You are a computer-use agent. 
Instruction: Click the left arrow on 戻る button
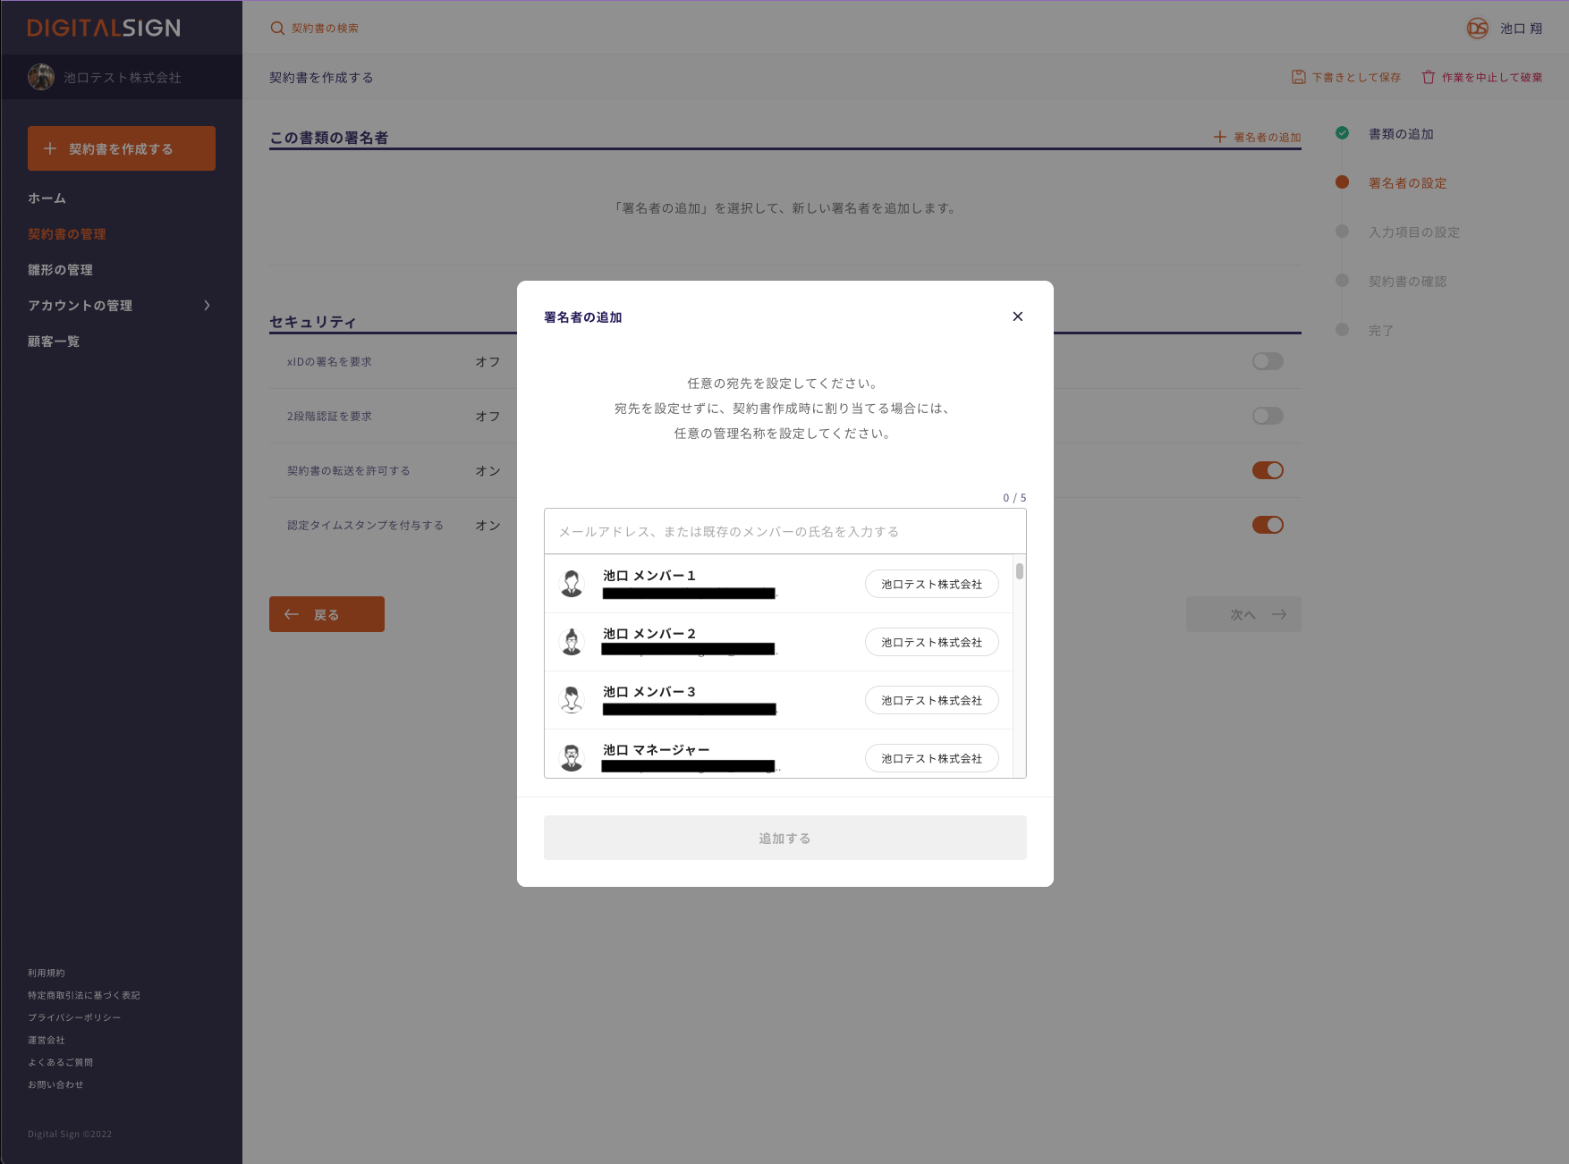pos(292,614)
